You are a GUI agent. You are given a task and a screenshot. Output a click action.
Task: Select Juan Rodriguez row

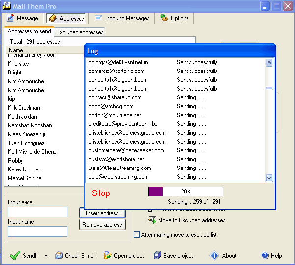(26, 143)
